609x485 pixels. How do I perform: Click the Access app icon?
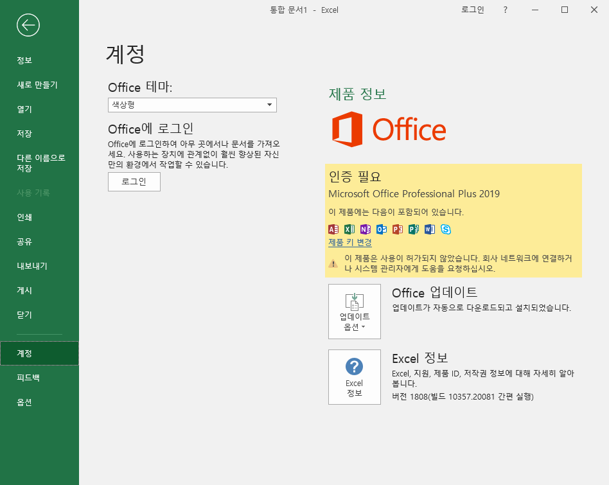[333, 229]
